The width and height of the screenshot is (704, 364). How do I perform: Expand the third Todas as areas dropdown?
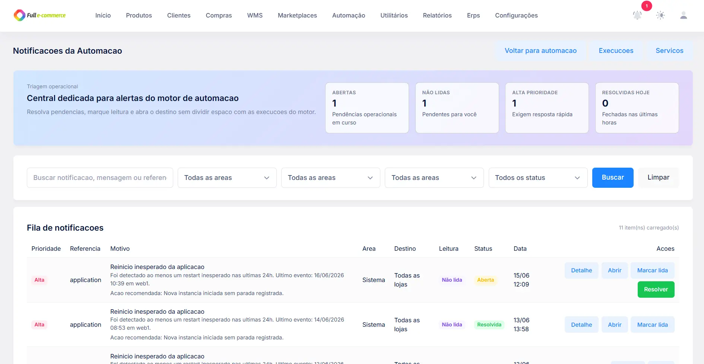click(434, 178)
